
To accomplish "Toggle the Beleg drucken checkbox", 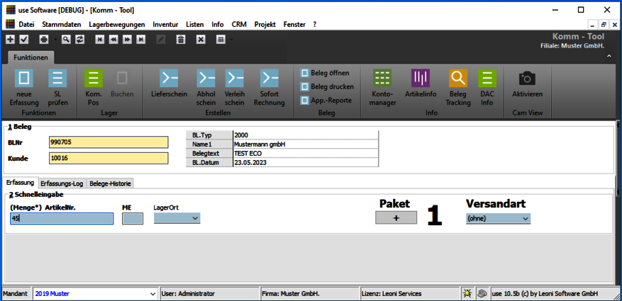I will pos(305,86).
